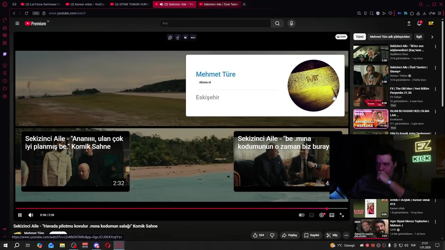445x250 pixels.
Task: Hide end screen with Gizle button
Action: [x=341, y=37]
